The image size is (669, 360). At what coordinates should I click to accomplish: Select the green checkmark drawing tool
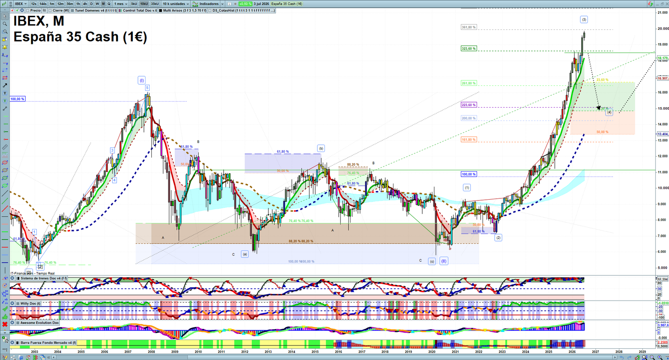click(5, 309)
